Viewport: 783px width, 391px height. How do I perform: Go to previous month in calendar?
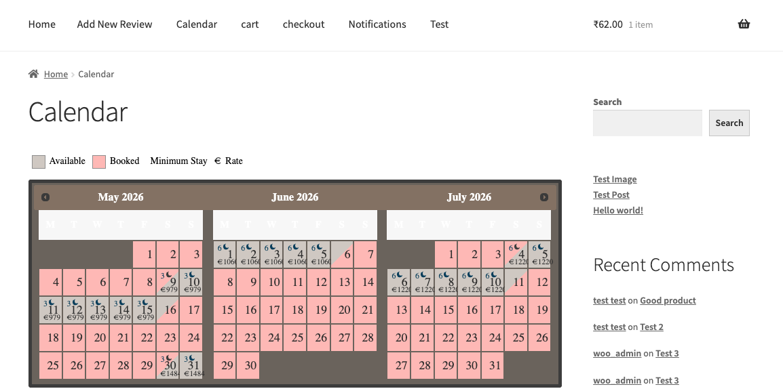tap(45, 197)
